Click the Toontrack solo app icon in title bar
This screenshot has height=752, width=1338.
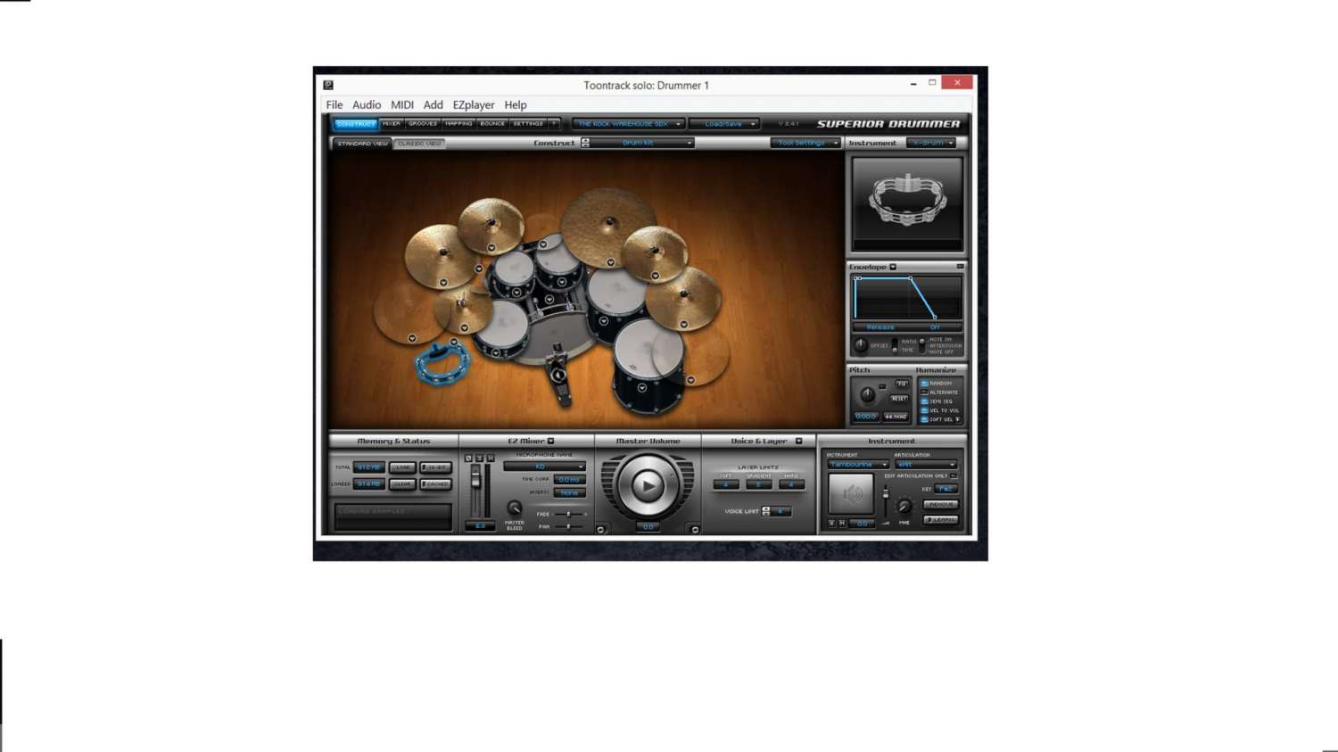[x=328, y=86]
